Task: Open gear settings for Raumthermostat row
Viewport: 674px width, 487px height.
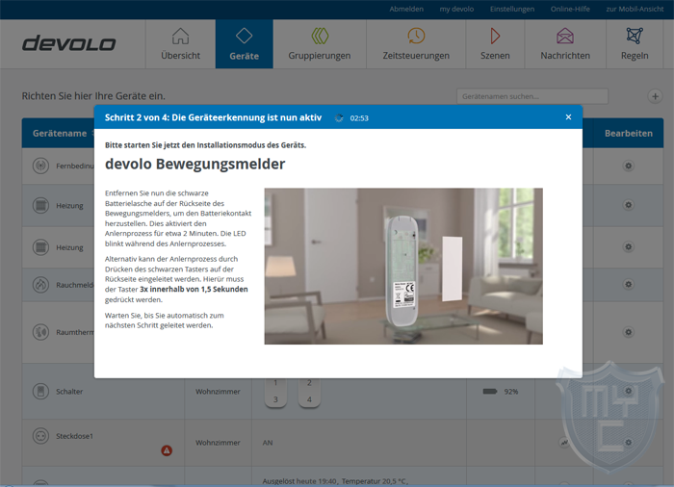Action: (x=628, y=332)
